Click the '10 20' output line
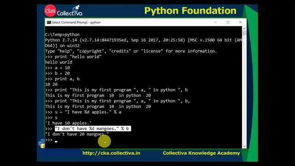Image resolution: width=295 pixels, height=166 pixels. [51, 84]
